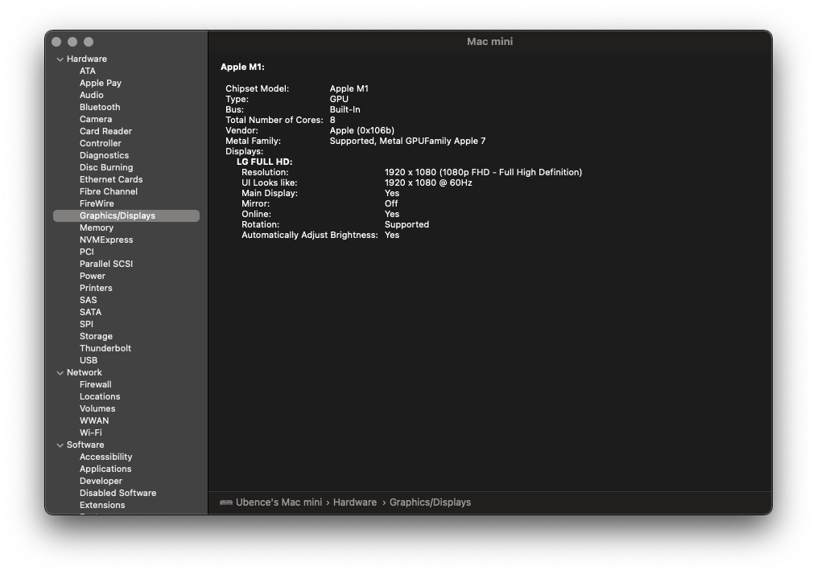Select SAS in the sidebar
The image size is (817, 574).
point(88,300)
